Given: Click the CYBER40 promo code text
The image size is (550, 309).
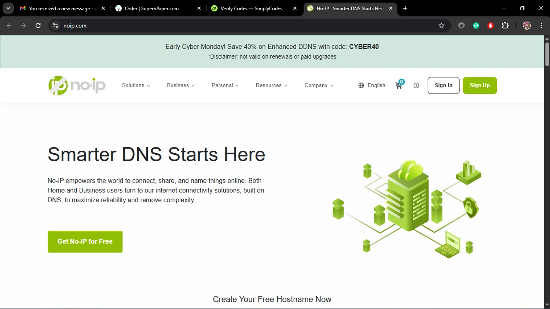Looking at the screenshot, I should [364, 47].
